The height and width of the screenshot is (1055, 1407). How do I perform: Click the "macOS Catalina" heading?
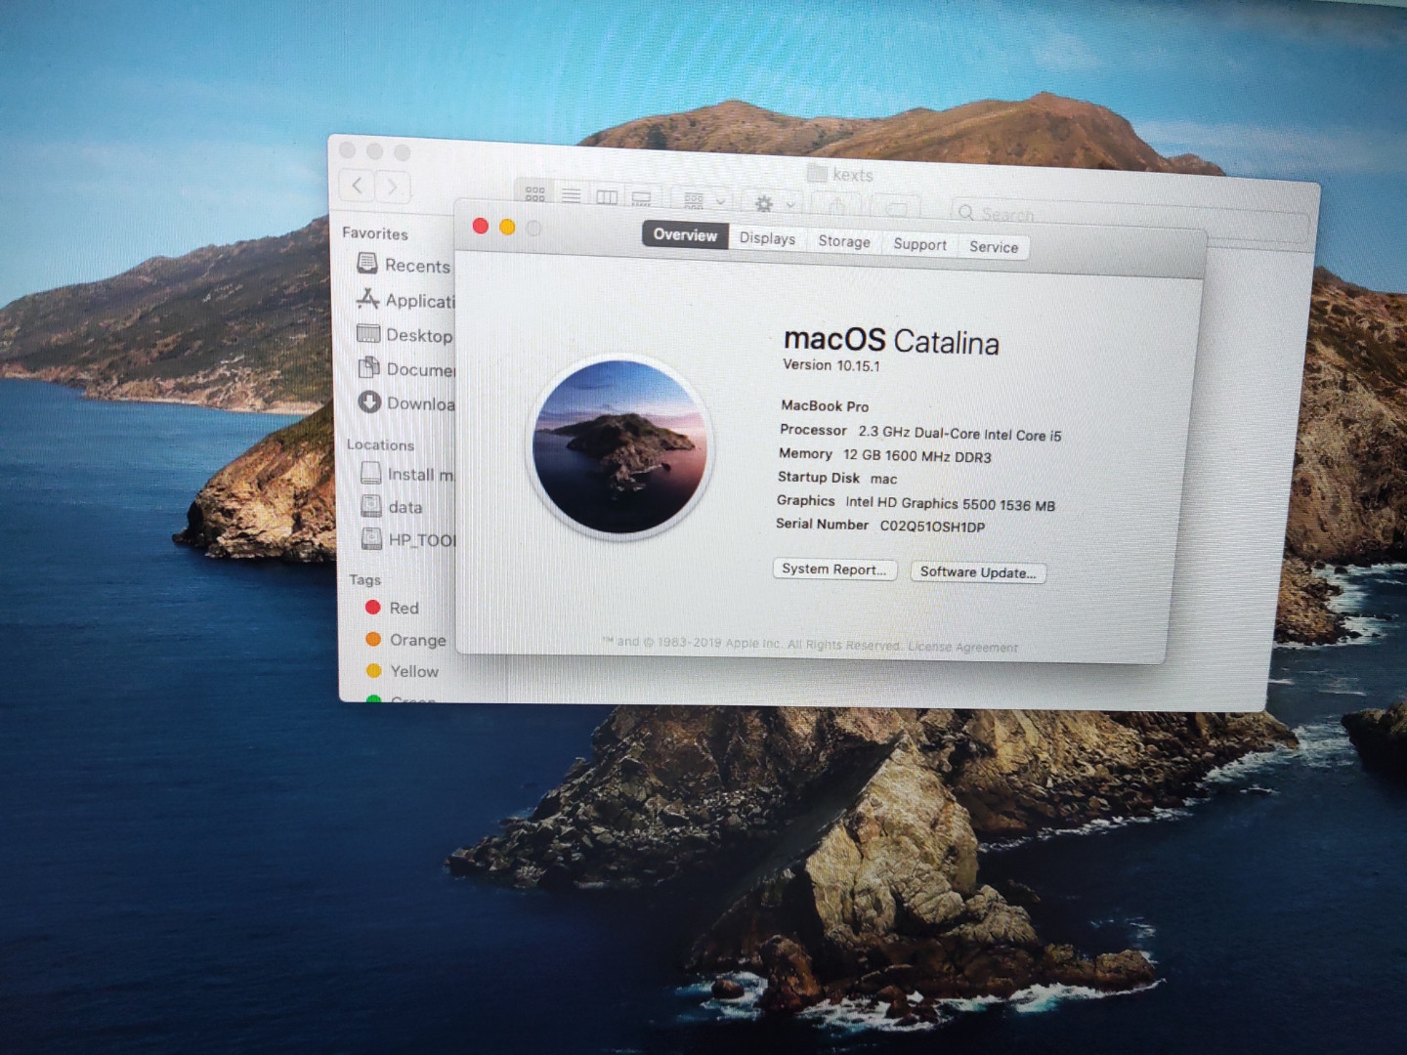(x=891, y=341)
